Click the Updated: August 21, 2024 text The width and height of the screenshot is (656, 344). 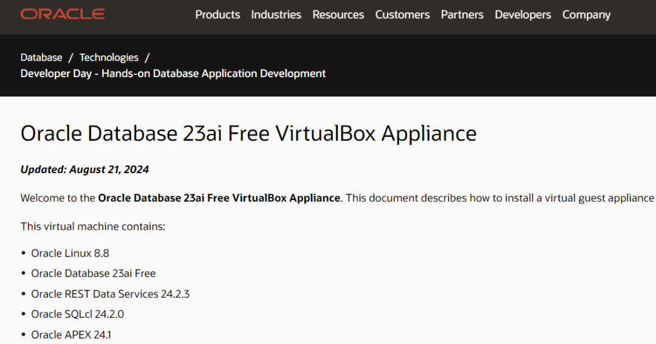84,170
